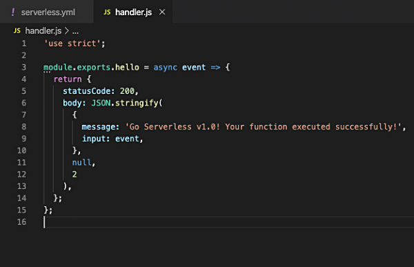
Task: Click the opening brace on line 7
Action: pyautogui.click(x=75, y=115)
